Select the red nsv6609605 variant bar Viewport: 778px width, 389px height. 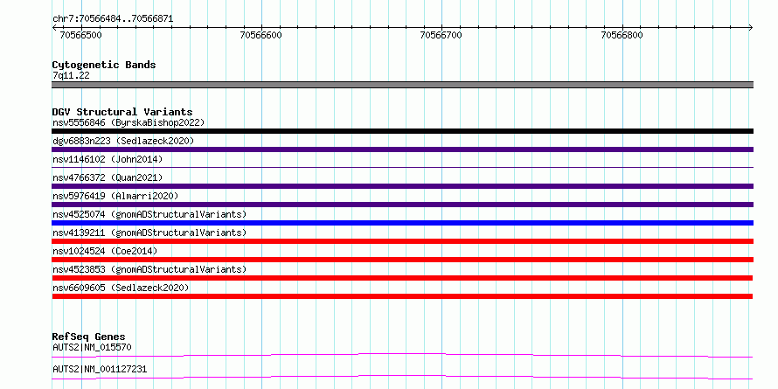coord(402,296)
